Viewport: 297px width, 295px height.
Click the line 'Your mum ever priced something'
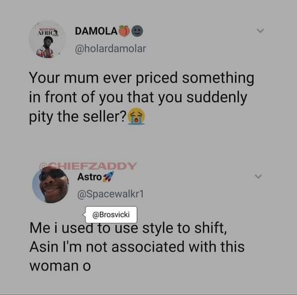(x=141, y=78)
